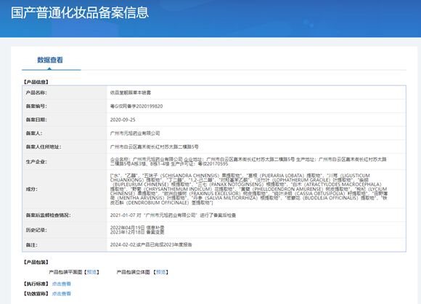
Task: Click the 备案人住所地址 row label
Action: [x=44, y=147]
